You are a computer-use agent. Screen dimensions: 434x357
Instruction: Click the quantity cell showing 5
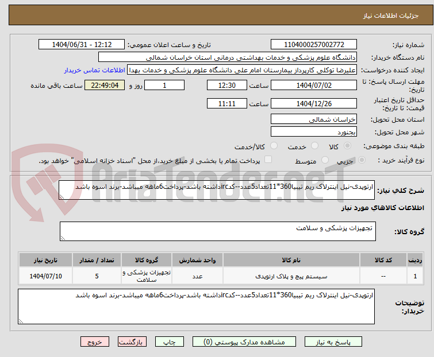click(x=97, y=275)
